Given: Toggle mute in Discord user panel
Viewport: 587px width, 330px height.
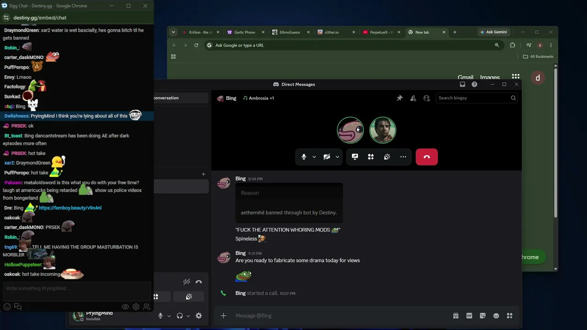Looking at the screenshot, I should point(160,316).
